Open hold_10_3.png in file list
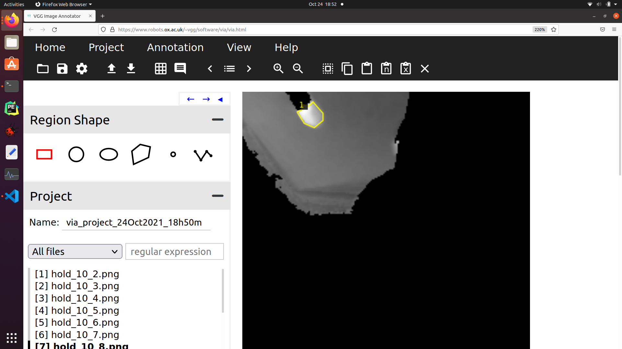The height and width of the screenshot is (349, 622). [x=77, y=286]
